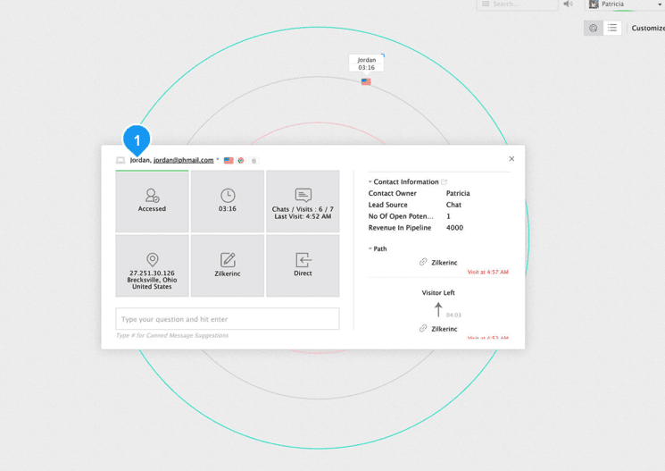Image resolution: width=665 pixels, height=471 pixels.
Task: Click the Direct referral source tile
Action: (x=303, y=266)
